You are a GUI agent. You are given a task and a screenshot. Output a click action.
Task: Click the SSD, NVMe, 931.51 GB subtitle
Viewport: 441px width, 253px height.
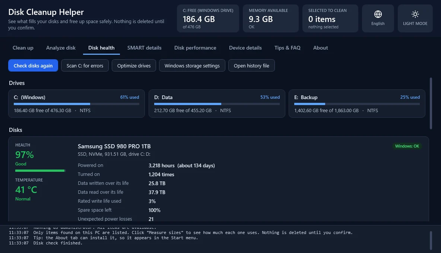point(114,154)
